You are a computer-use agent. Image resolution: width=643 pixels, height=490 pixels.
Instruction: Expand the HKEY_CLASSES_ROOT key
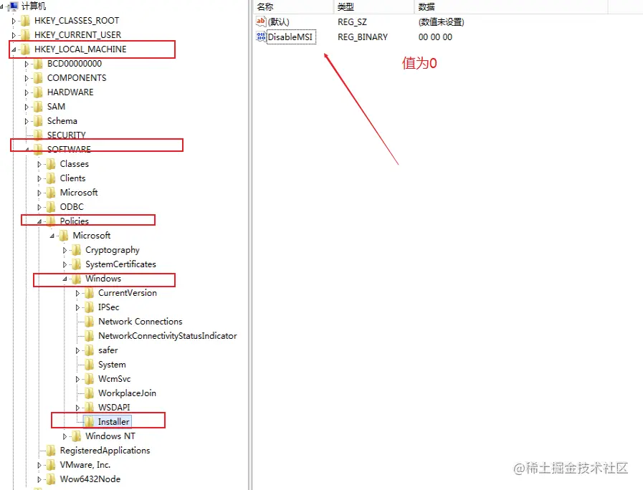pyautogui.click(x=14, y=21)
